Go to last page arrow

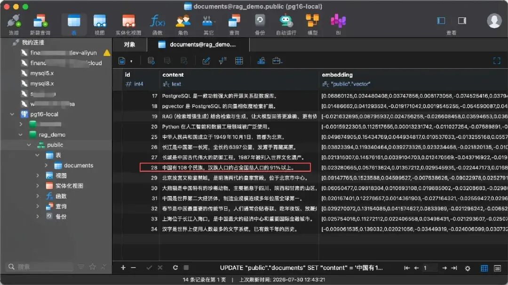click(x=454, y=268)
